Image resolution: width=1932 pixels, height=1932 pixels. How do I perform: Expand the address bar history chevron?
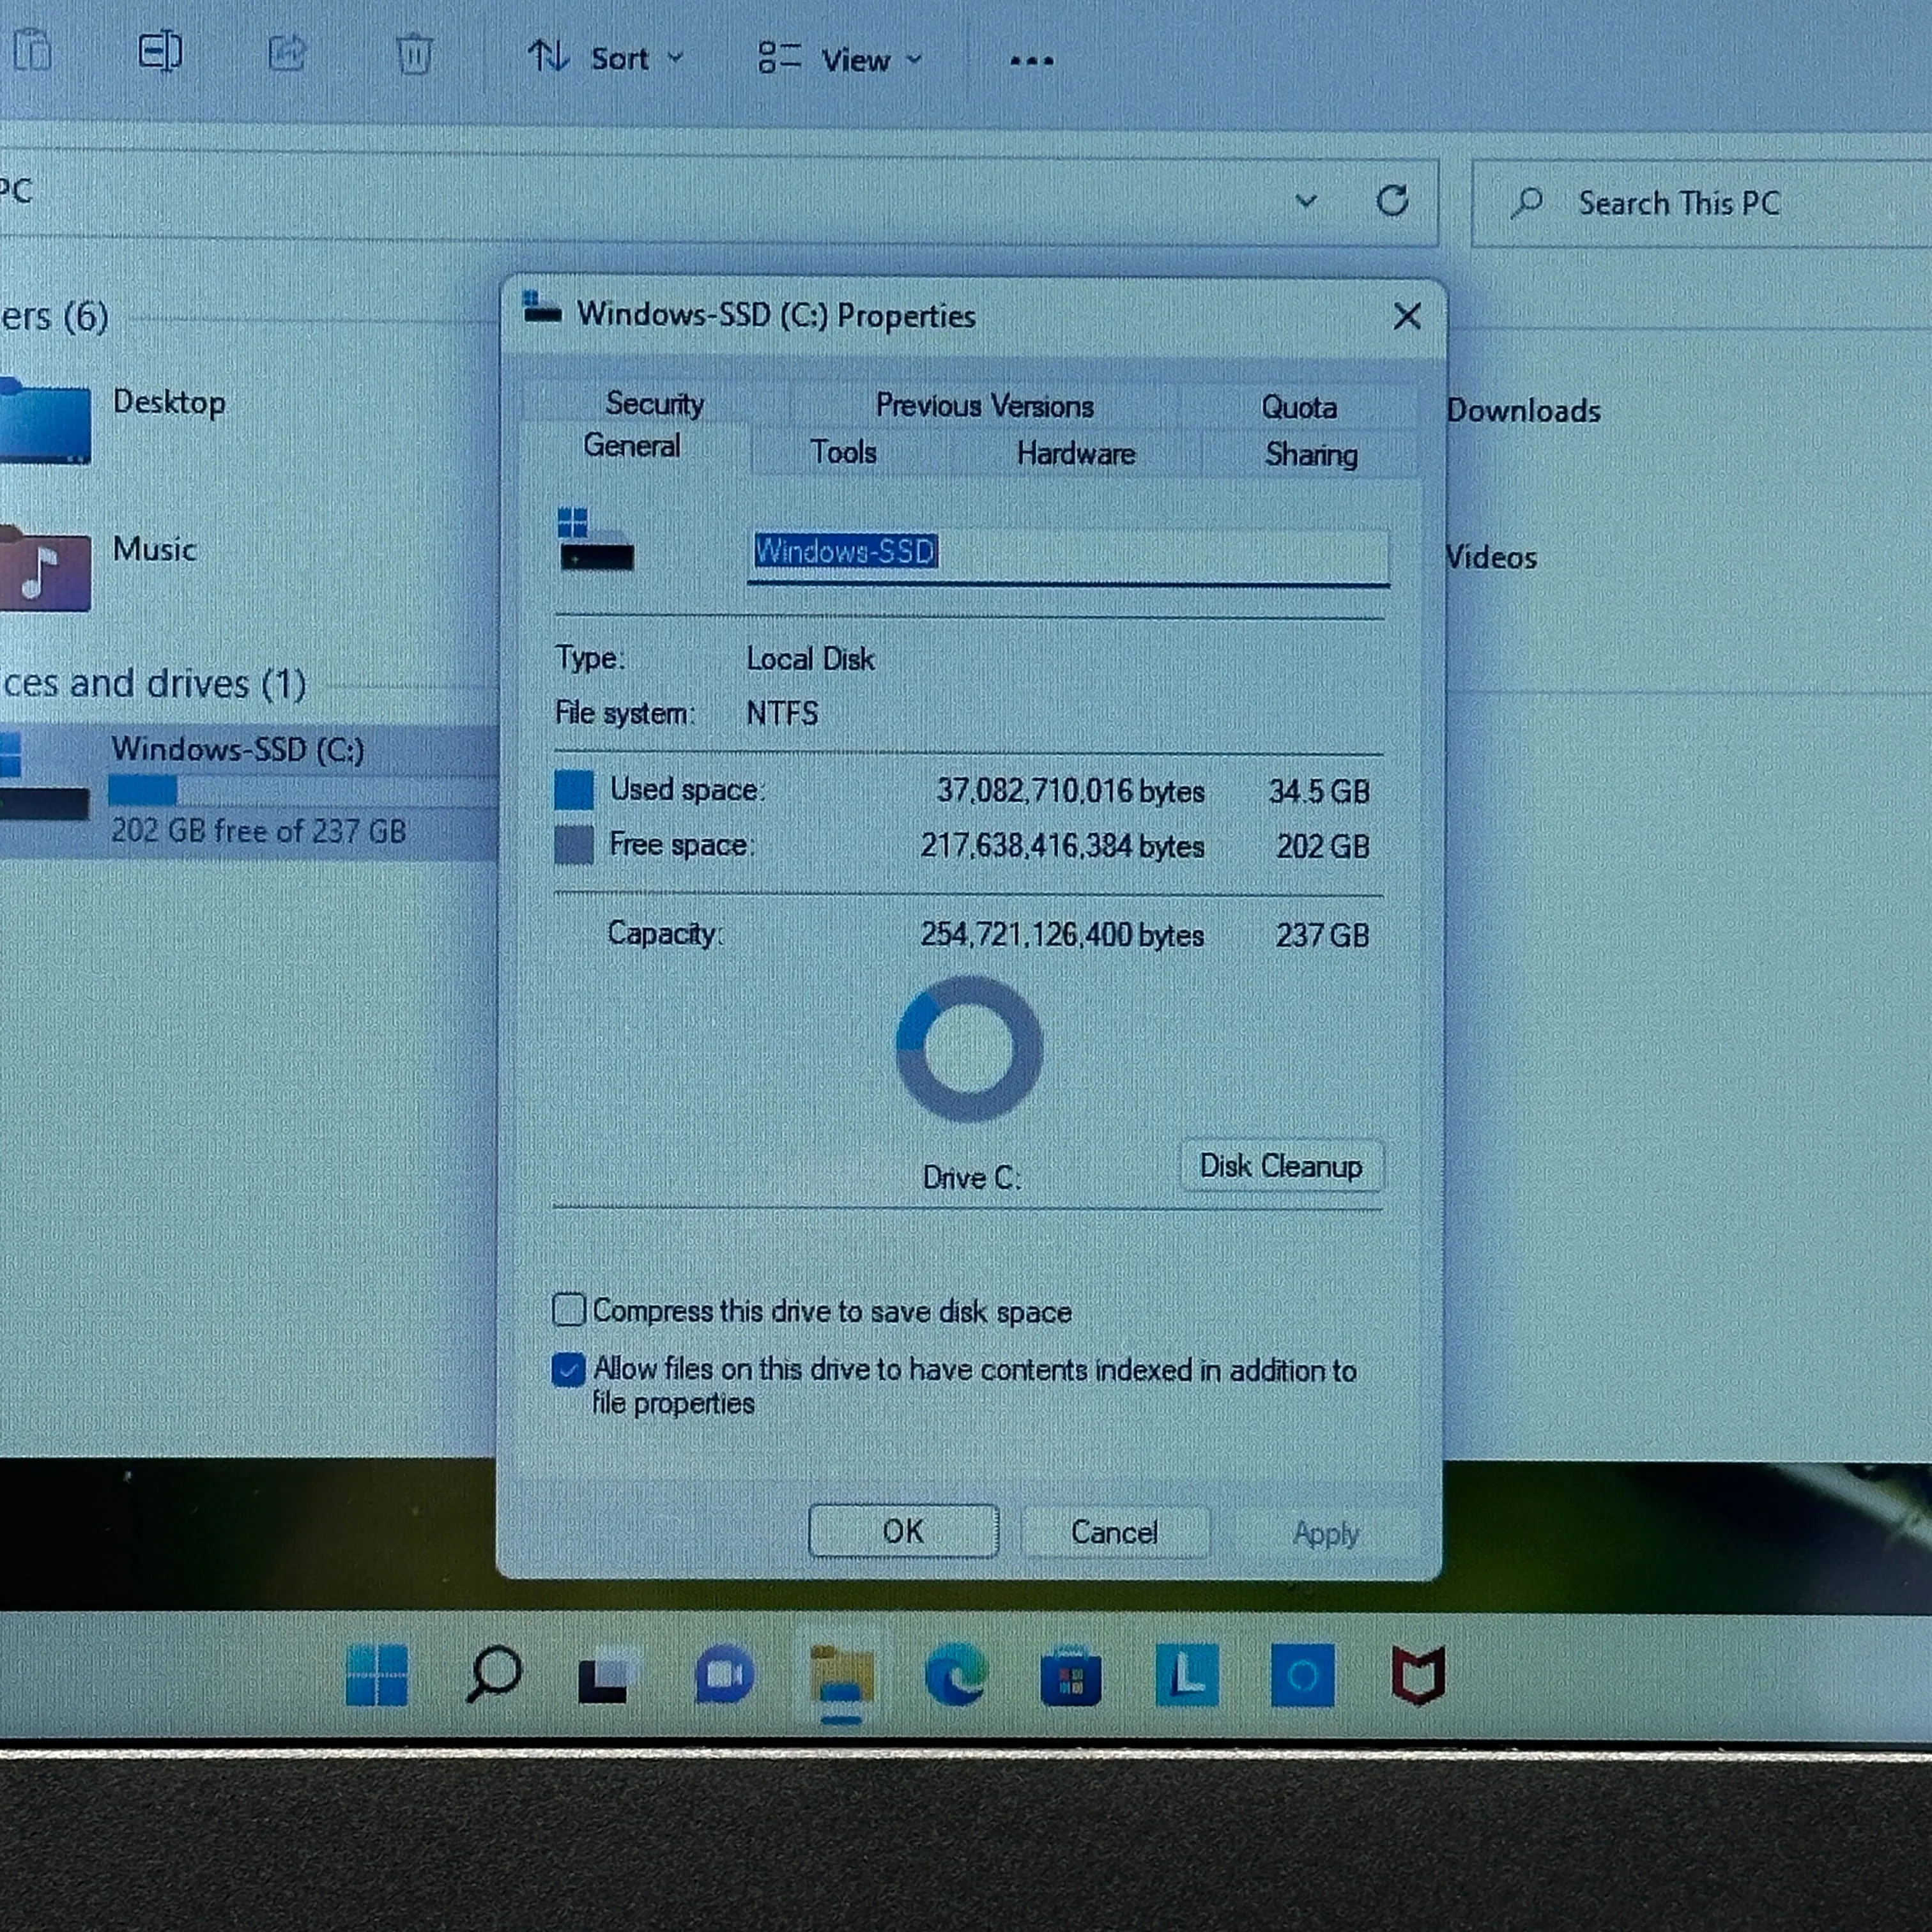tap(1306, 201)
